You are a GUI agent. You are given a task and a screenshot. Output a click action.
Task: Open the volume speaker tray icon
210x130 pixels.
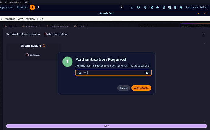tap(158, 7)
